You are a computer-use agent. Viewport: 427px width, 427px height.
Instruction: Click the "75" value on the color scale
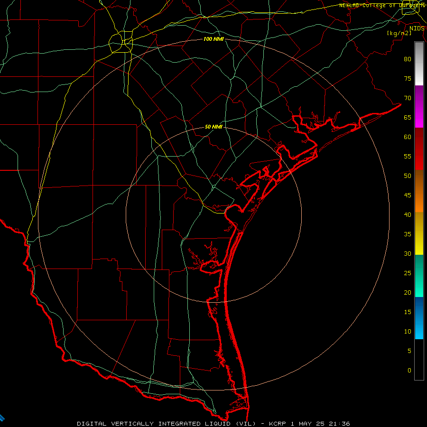(x=408, y=78)
